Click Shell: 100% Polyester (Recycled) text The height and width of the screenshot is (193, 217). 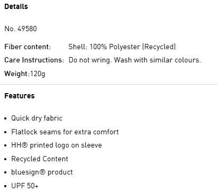[122, 47]
